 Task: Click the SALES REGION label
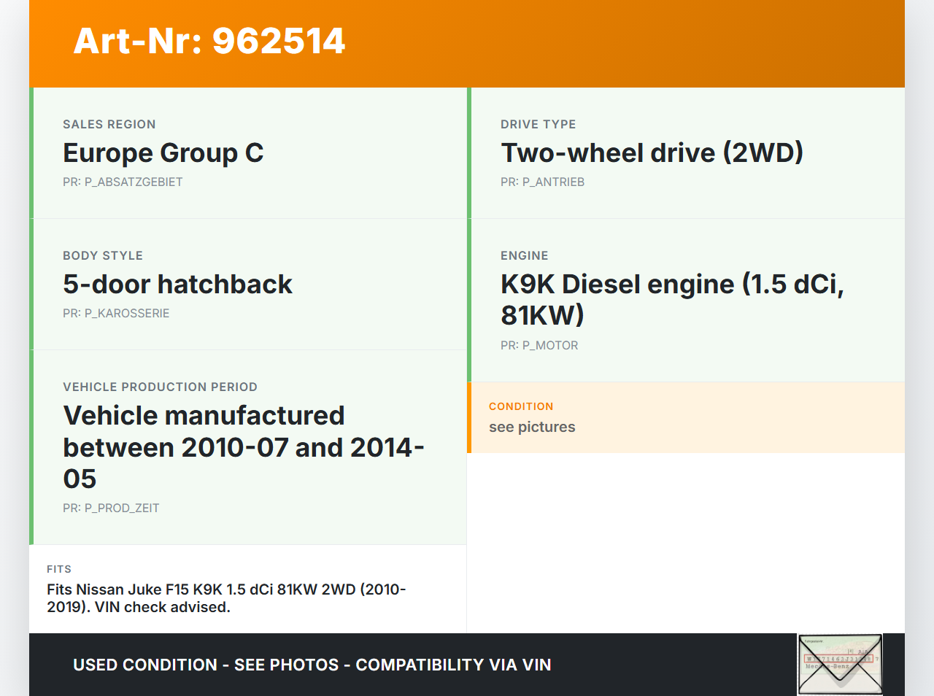pyautogui.click(x=109, y=125)
